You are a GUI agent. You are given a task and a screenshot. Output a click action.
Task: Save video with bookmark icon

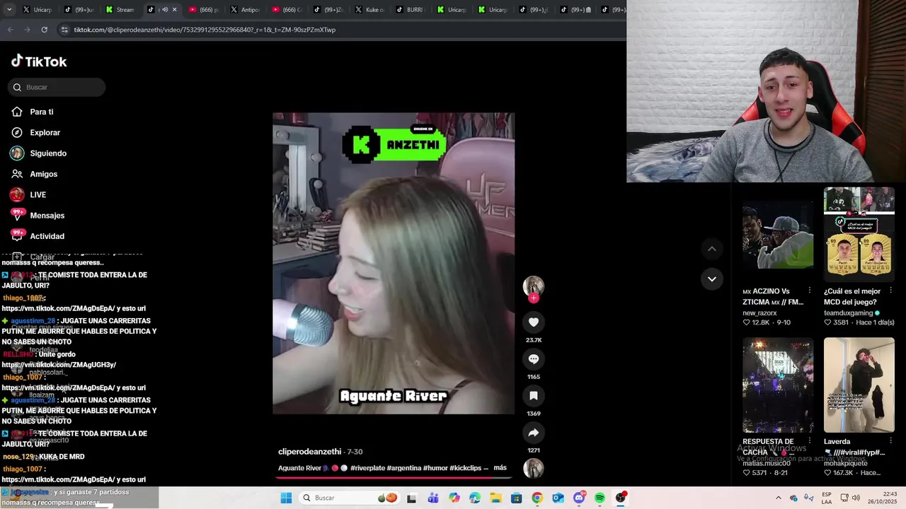tap(534, 396)
